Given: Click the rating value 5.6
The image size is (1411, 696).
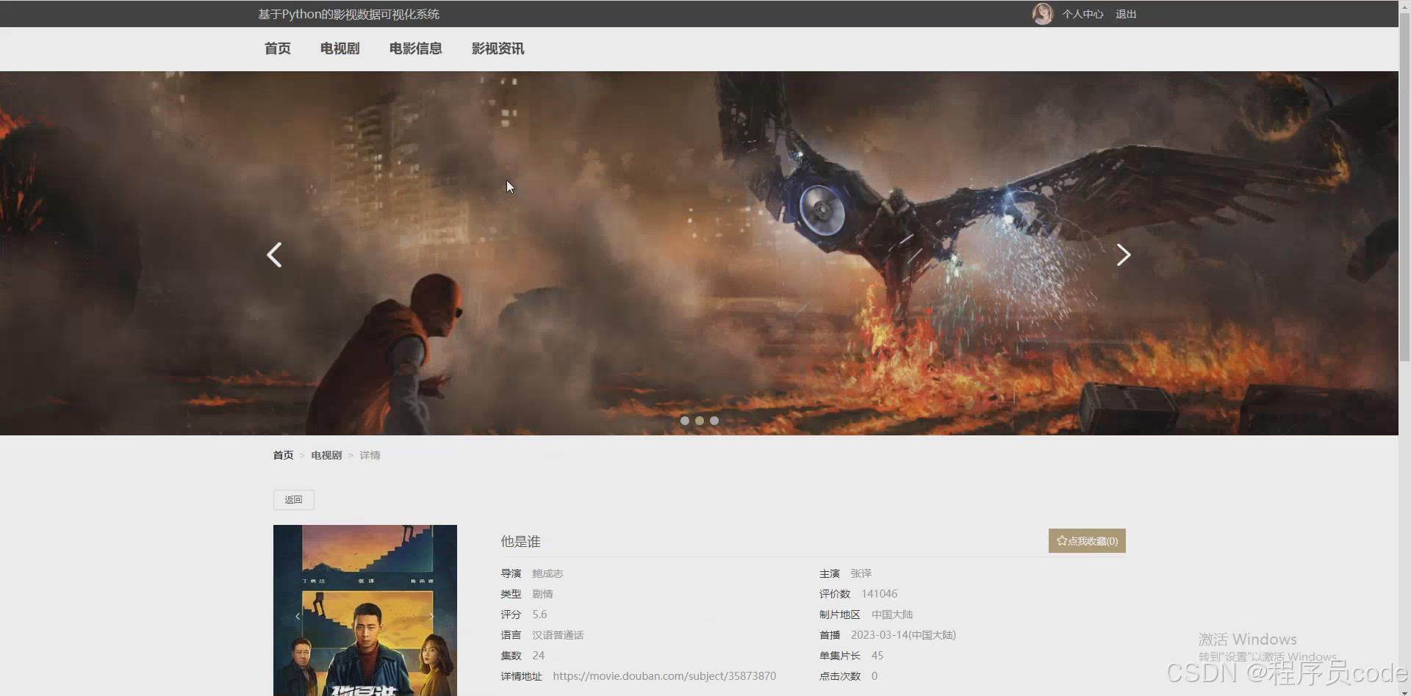Looking at the screenshot, I should (539, 615).
